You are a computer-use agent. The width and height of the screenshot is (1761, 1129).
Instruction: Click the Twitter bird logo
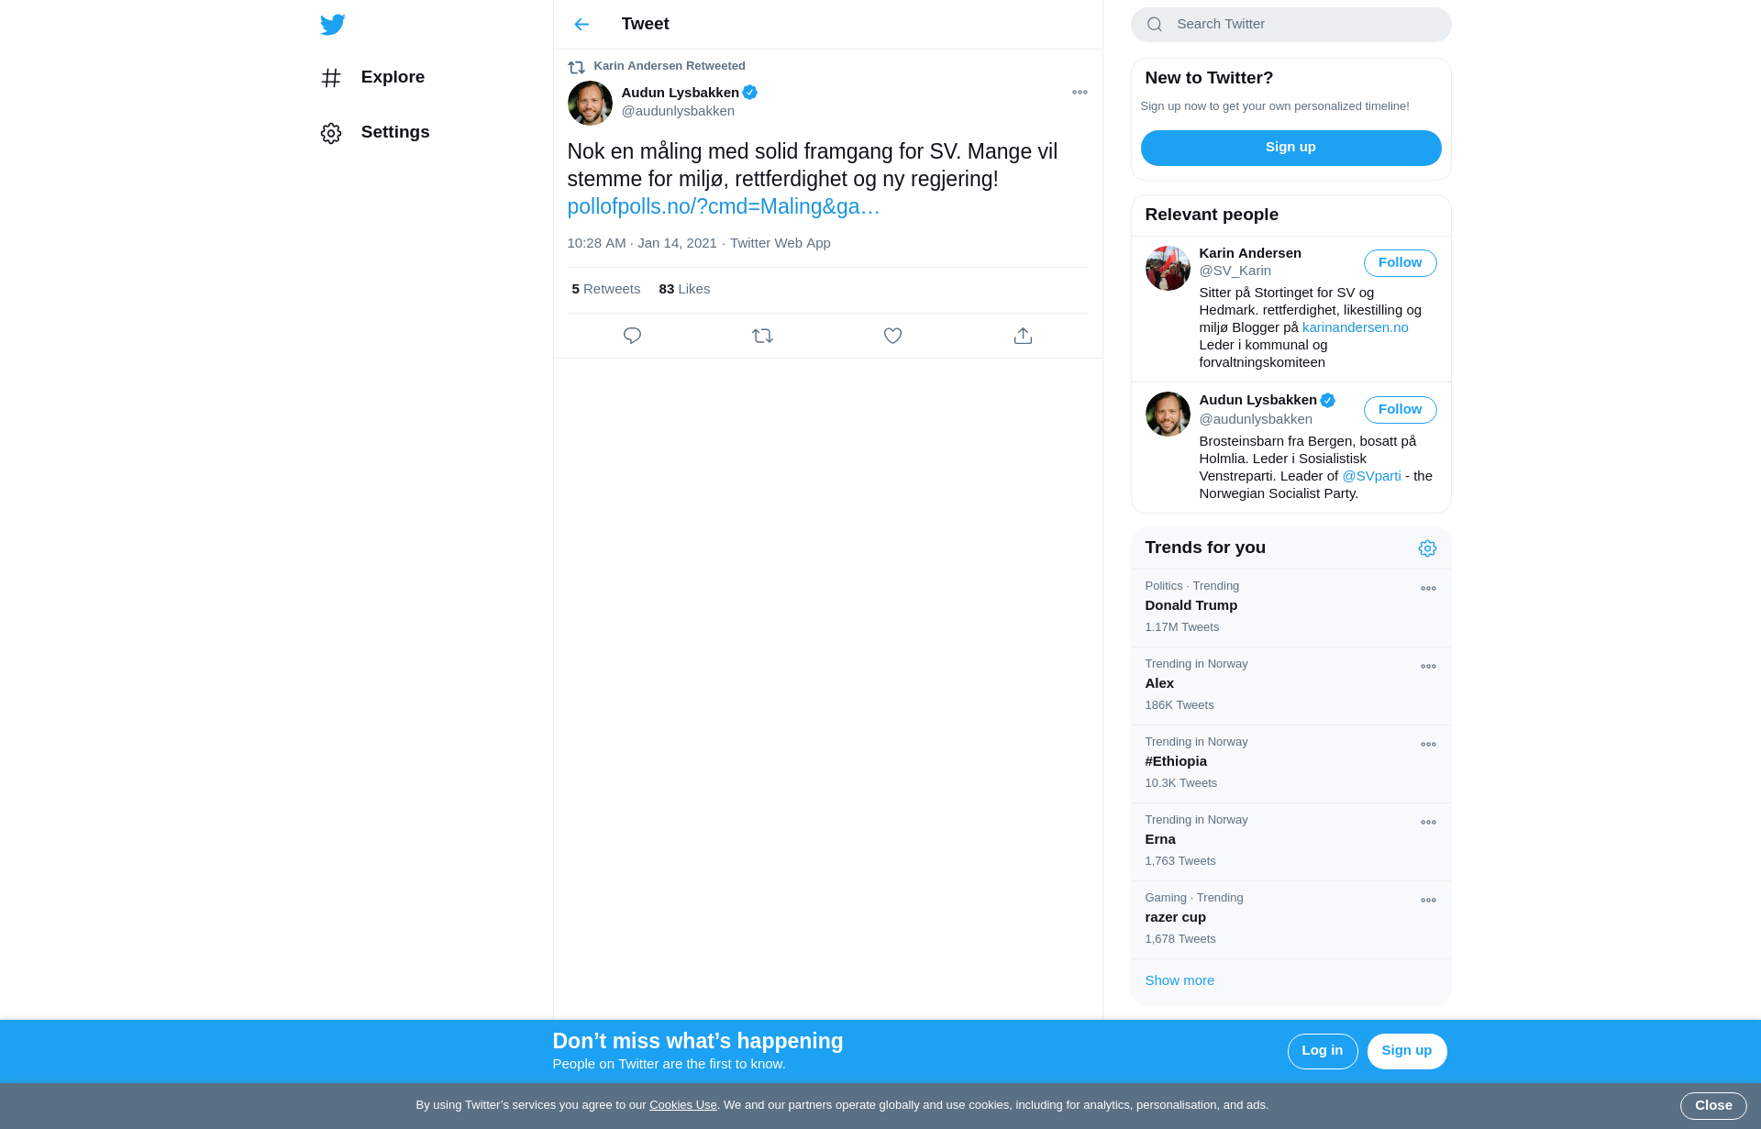click(x=333, y=25)
